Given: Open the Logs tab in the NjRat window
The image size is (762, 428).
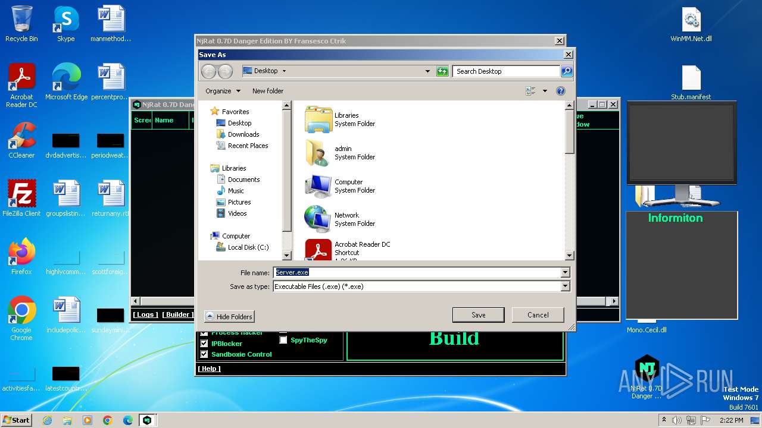Looking at the screenshot, I should (145, 315).
